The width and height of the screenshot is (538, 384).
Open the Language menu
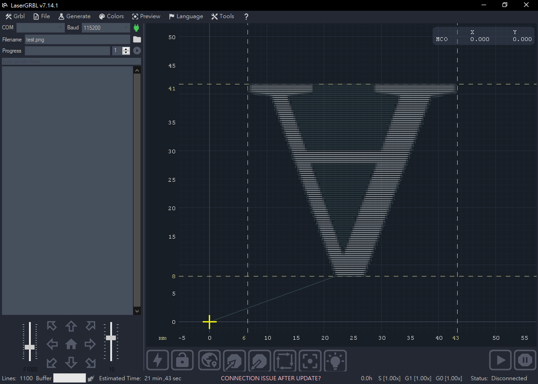tap(186, 16)
